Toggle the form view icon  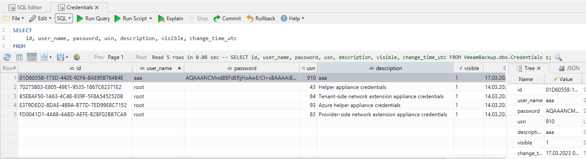(32, 57)
